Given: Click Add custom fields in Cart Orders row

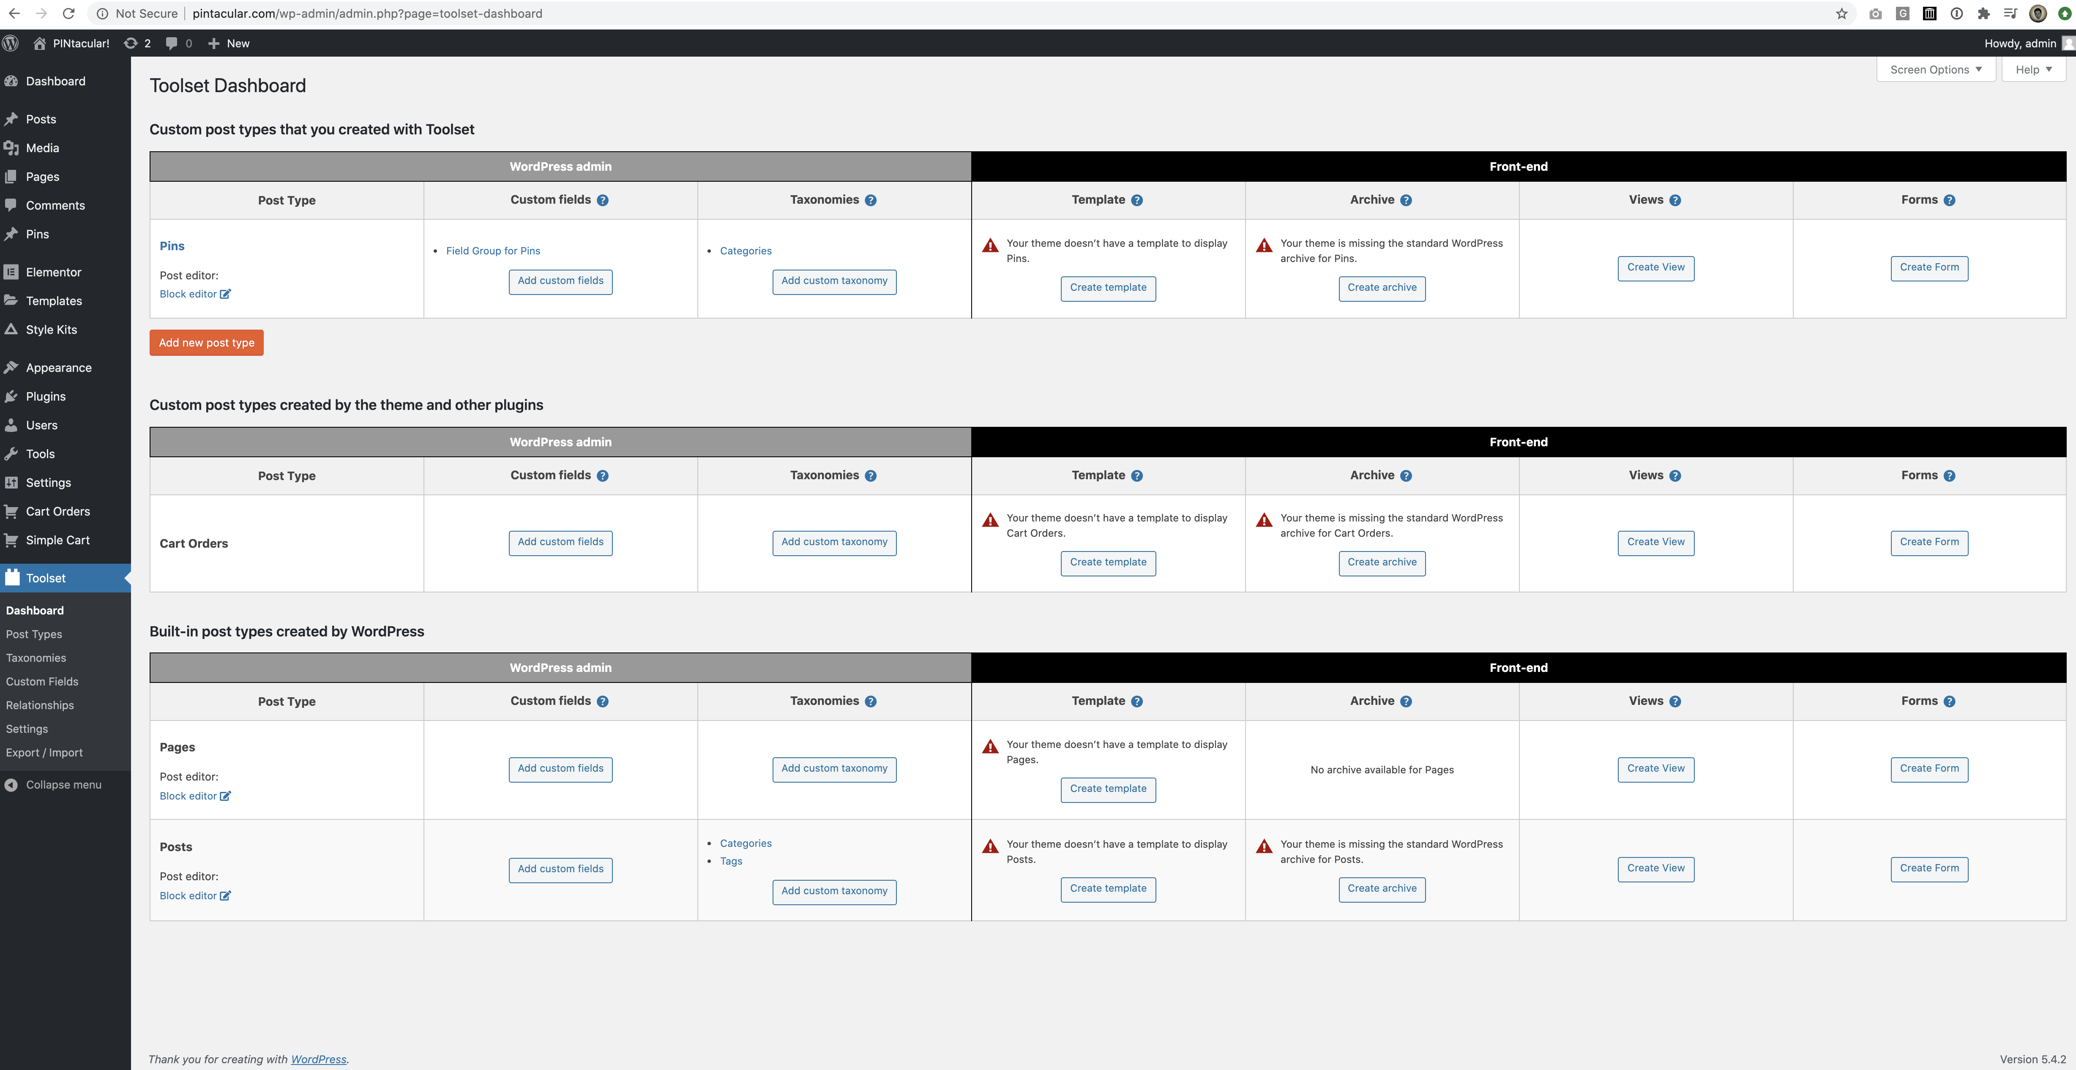Looking at the screenshot, I should (561, 543).
